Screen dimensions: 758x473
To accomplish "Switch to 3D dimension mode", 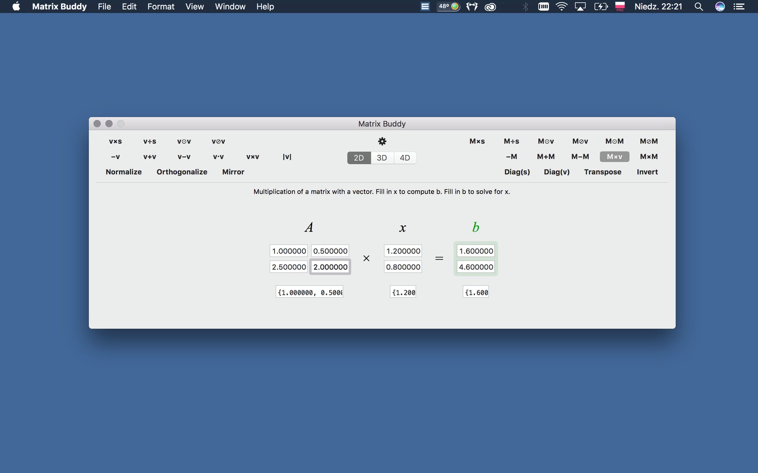I will pyautogui.click(x=382, y=158).
